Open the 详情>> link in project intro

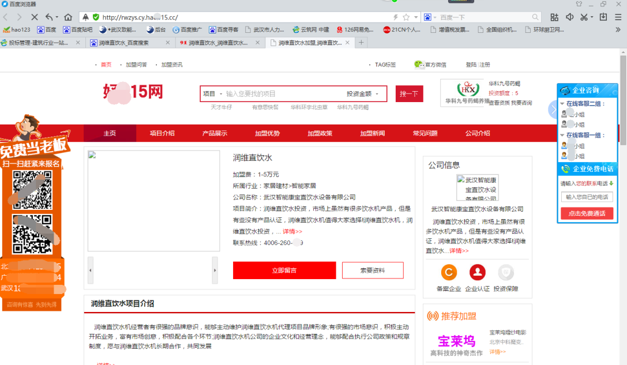(292, 231)
